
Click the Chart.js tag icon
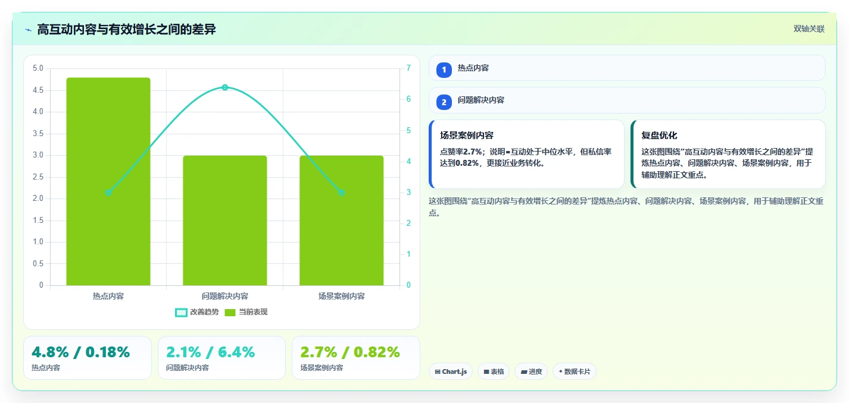tap(438, 372)
